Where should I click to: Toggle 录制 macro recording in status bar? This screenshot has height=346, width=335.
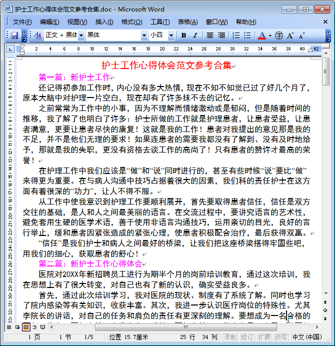point(230,337)
